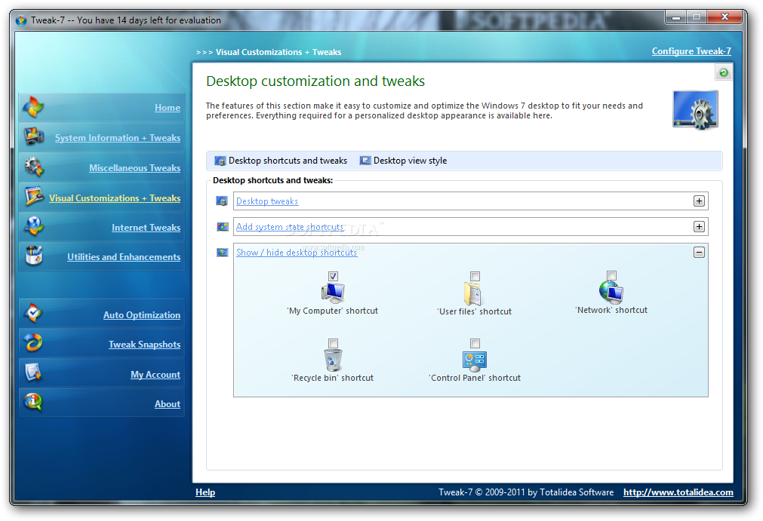Image resolution: width=763 pixels, height=521 pixels.
Task: Click the icon beside Desktop tweaks row
Action: tap(222, 201)
